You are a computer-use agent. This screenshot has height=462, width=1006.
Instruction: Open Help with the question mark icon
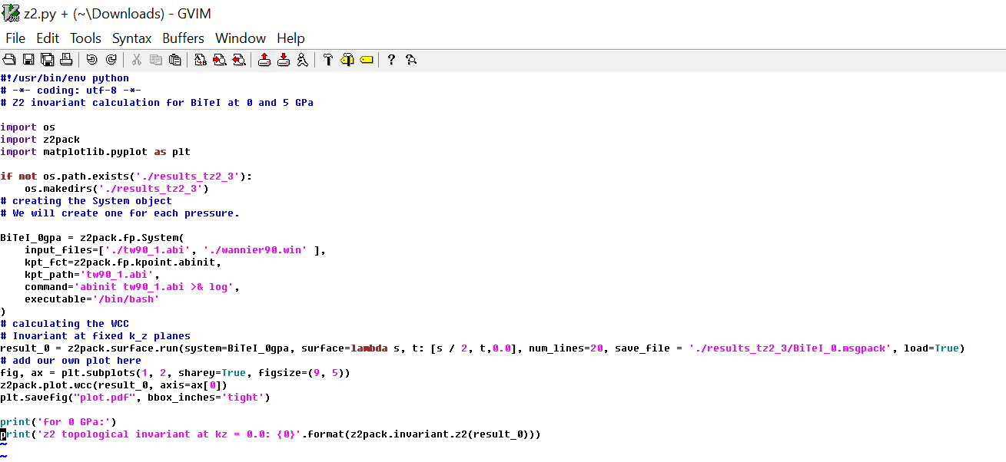392,60
